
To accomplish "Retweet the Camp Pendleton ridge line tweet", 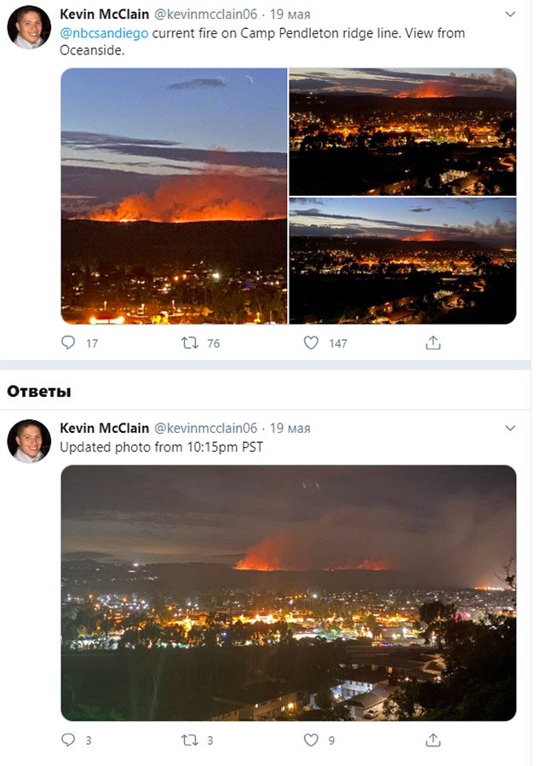I will click(x=191, y=343).
